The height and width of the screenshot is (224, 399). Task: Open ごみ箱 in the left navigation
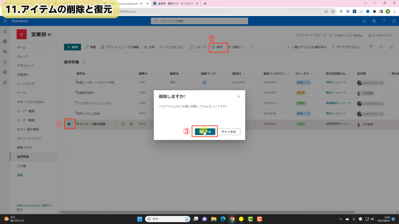click(21, 166)
